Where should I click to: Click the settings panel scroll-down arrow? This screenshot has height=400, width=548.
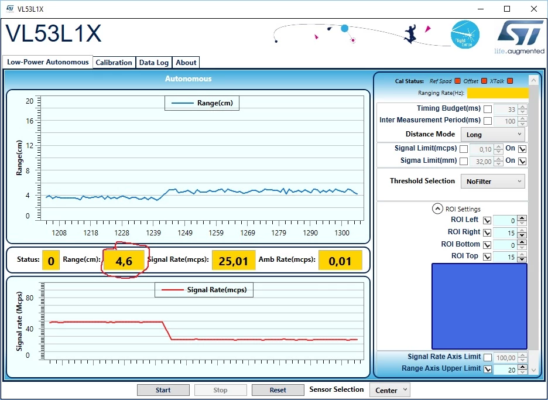tap(533, 370)
